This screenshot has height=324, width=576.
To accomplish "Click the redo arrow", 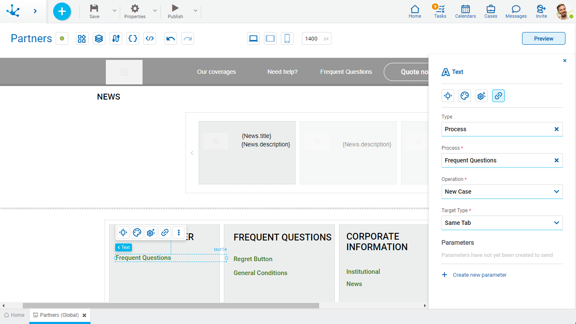I will point(188,39).
